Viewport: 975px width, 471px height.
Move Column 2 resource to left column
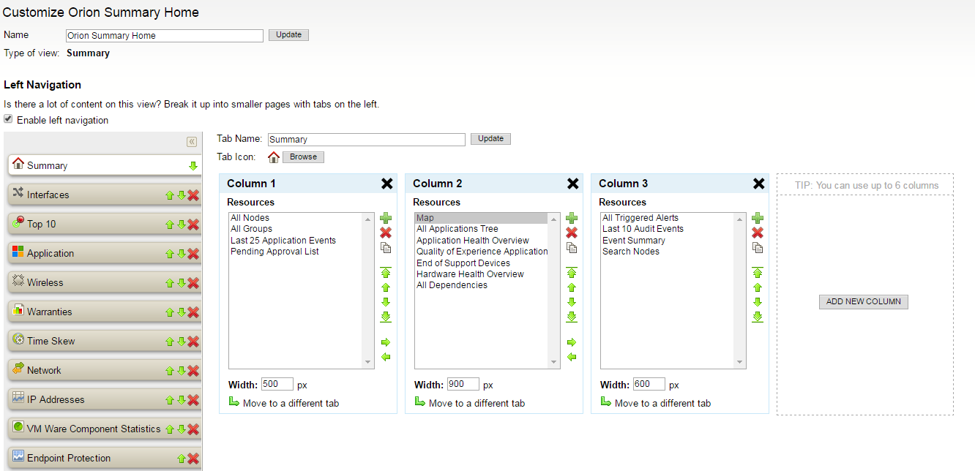[572, 357]
